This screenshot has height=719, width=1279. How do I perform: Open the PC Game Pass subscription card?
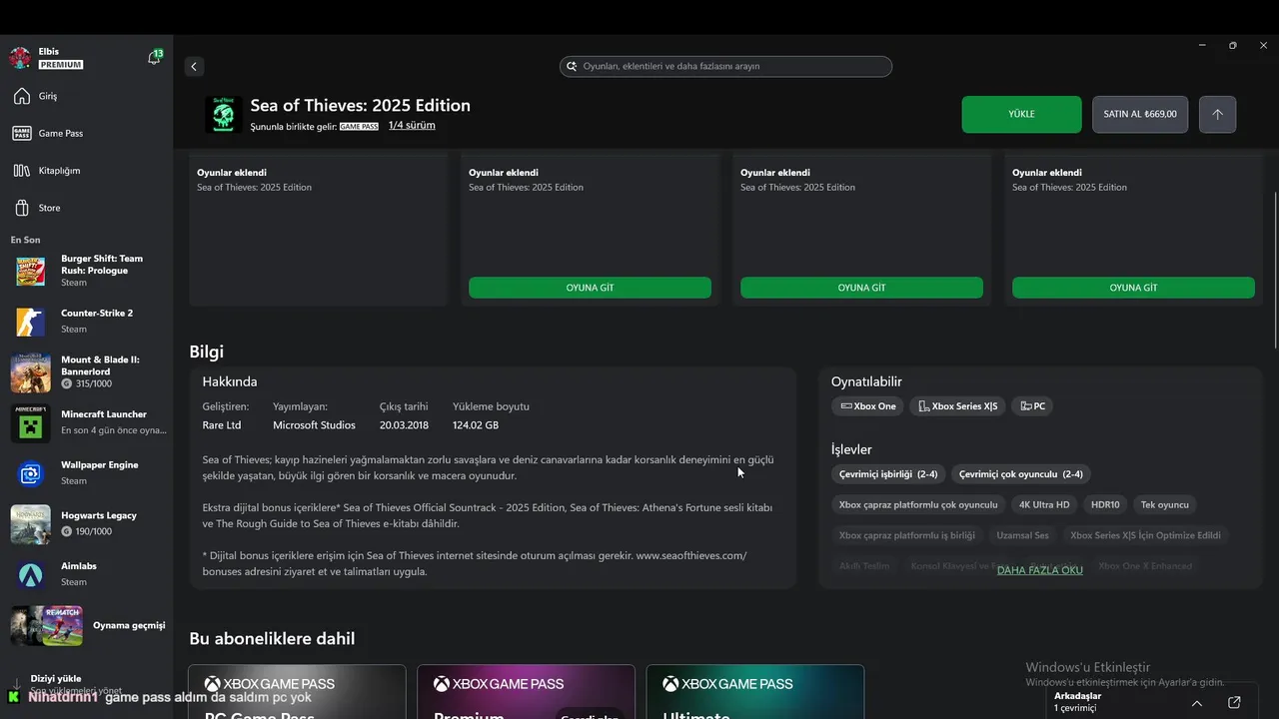point(298,692)
